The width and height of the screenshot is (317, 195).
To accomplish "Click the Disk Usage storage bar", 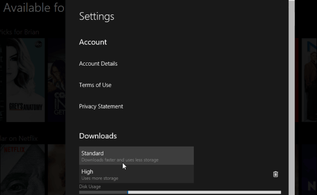I will click(180, 192).
